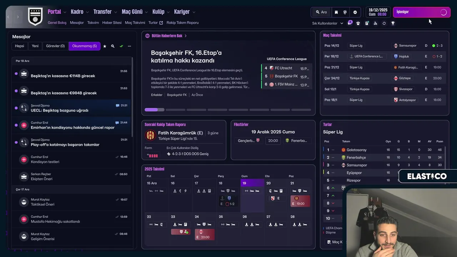457x257 pixels.
Task: Select the last news carousel indicator
Action: [x=301, y=110]
